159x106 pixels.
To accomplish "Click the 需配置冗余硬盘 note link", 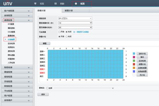I will point(83,32).
